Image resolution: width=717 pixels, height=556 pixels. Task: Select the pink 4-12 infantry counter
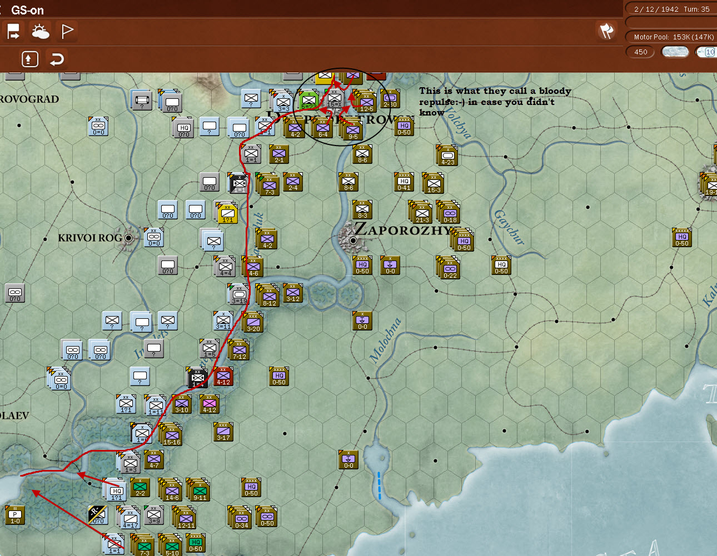click(x=210, y=404)
